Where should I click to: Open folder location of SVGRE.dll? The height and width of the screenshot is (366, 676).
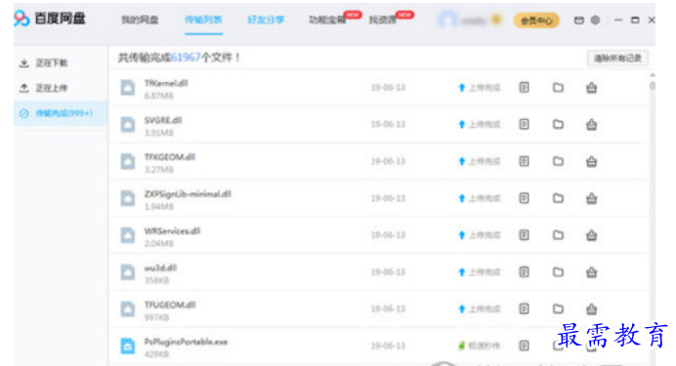(x=558, y=125)
